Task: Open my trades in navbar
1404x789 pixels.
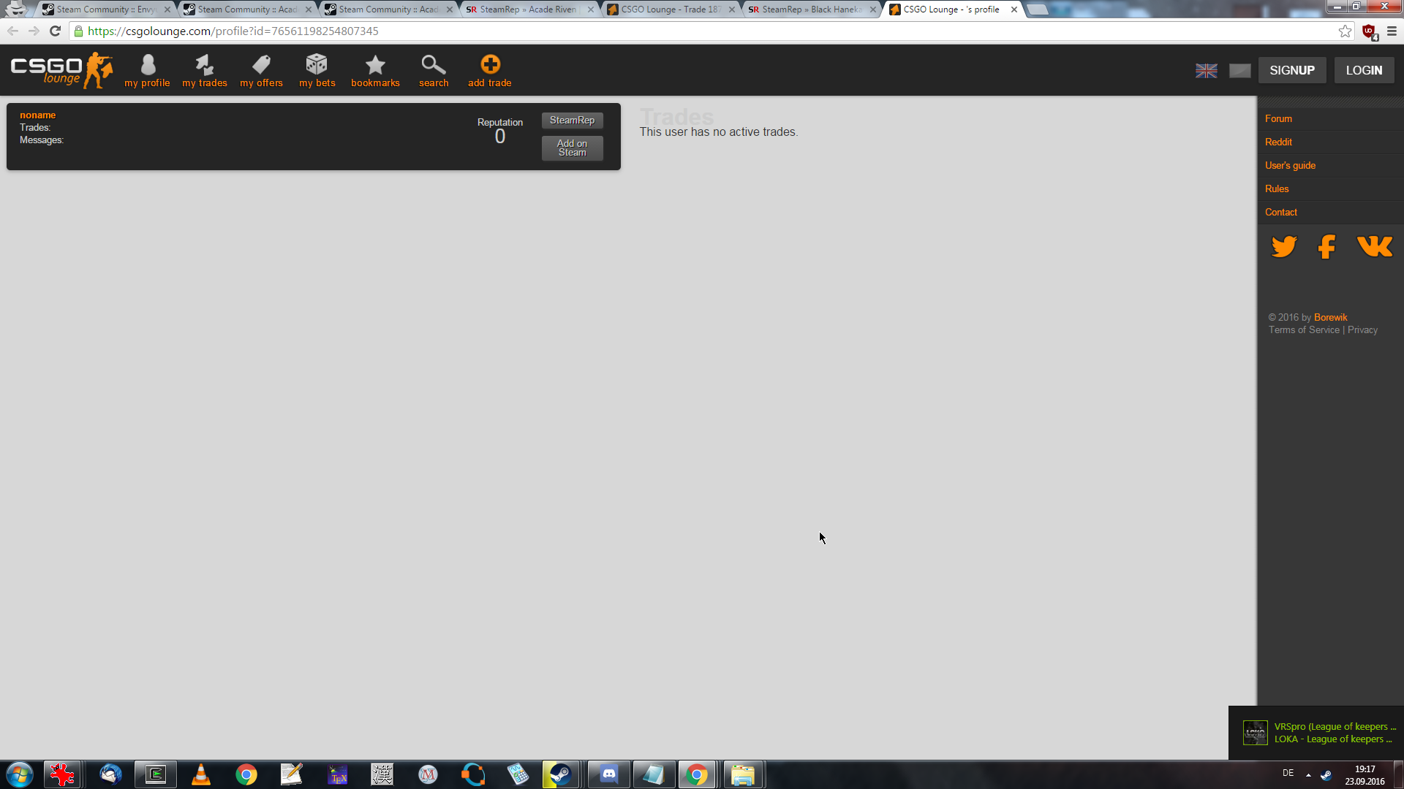Action: pyautogui.click(x=205, y=71)
